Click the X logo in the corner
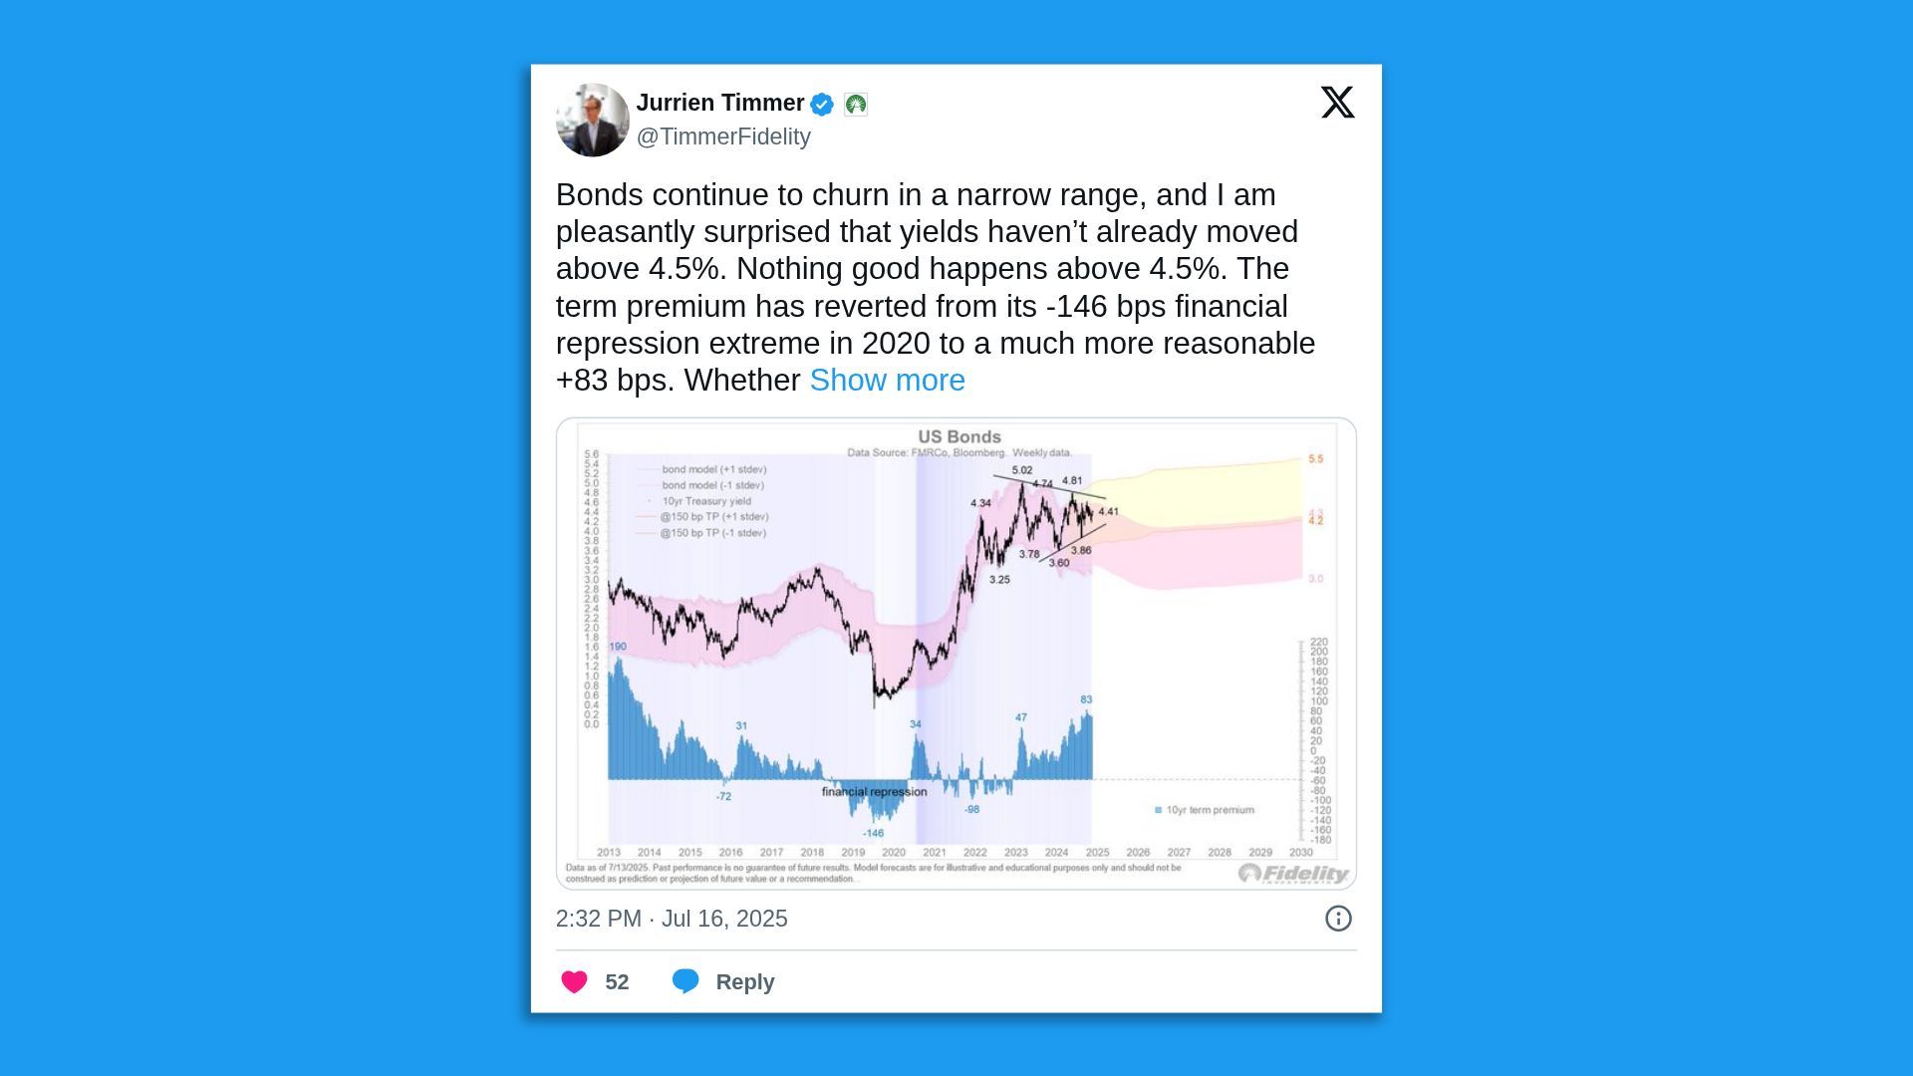 [x=1338, y=102]
